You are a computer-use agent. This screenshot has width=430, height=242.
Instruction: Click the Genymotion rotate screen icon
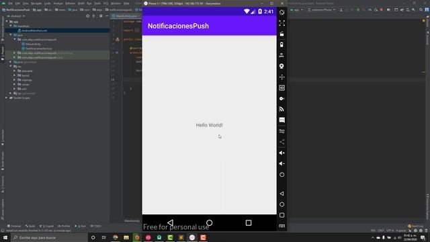tap(282, 12)
